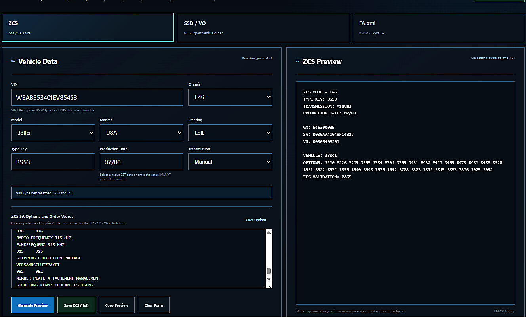
Task: Open the Chassis dropdown showing E46
Action: (x=230, y=97)
